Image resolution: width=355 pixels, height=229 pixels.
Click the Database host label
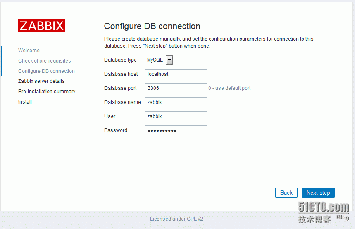(x=121, y=74)
